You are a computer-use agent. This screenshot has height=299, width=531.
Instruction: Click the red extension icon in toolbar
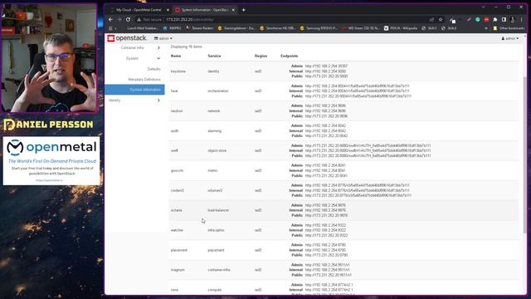487,20
